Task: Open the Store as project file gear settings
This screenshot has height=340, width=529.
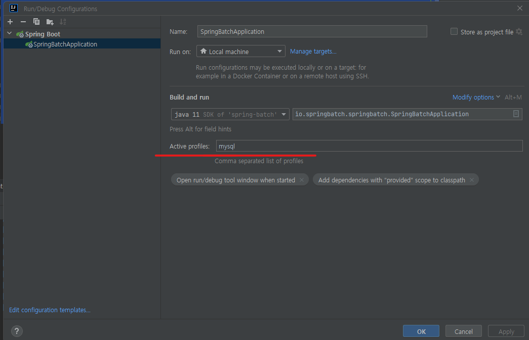Action: coord(519,32)
